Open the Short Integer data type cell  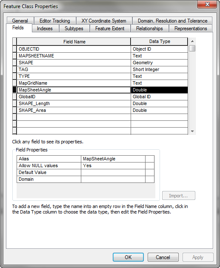[159, 70]
